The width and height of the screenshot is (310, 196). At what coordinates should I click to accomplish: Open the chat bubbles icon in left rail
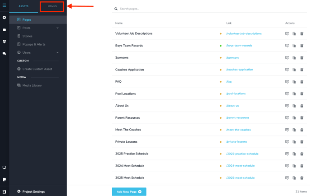click(x=4, y=54)
